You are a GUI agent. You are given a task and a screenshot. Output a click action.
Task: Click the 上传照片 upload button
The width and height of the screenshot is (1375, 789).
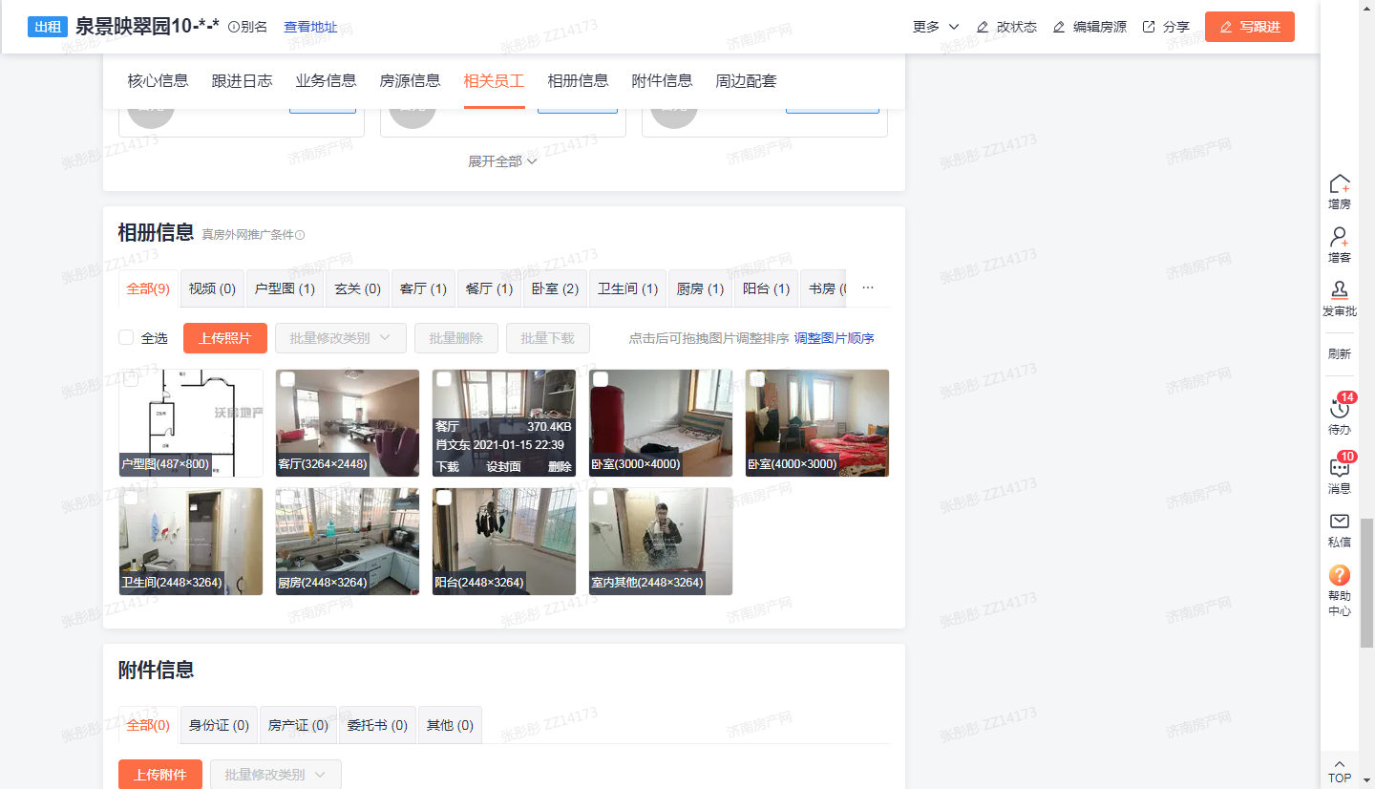pos(225,338)
